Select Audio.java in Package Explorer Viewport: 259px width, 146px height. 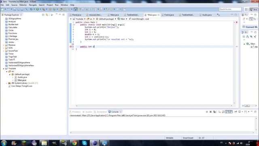tap(22, 77)
